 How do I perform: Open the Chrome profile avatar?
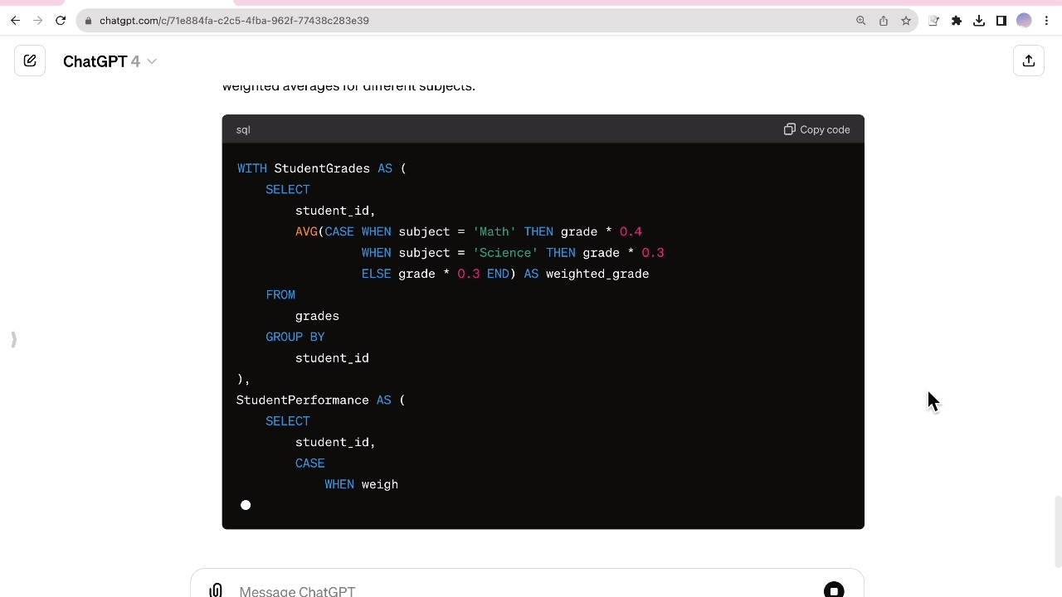tap(1024, 21)
